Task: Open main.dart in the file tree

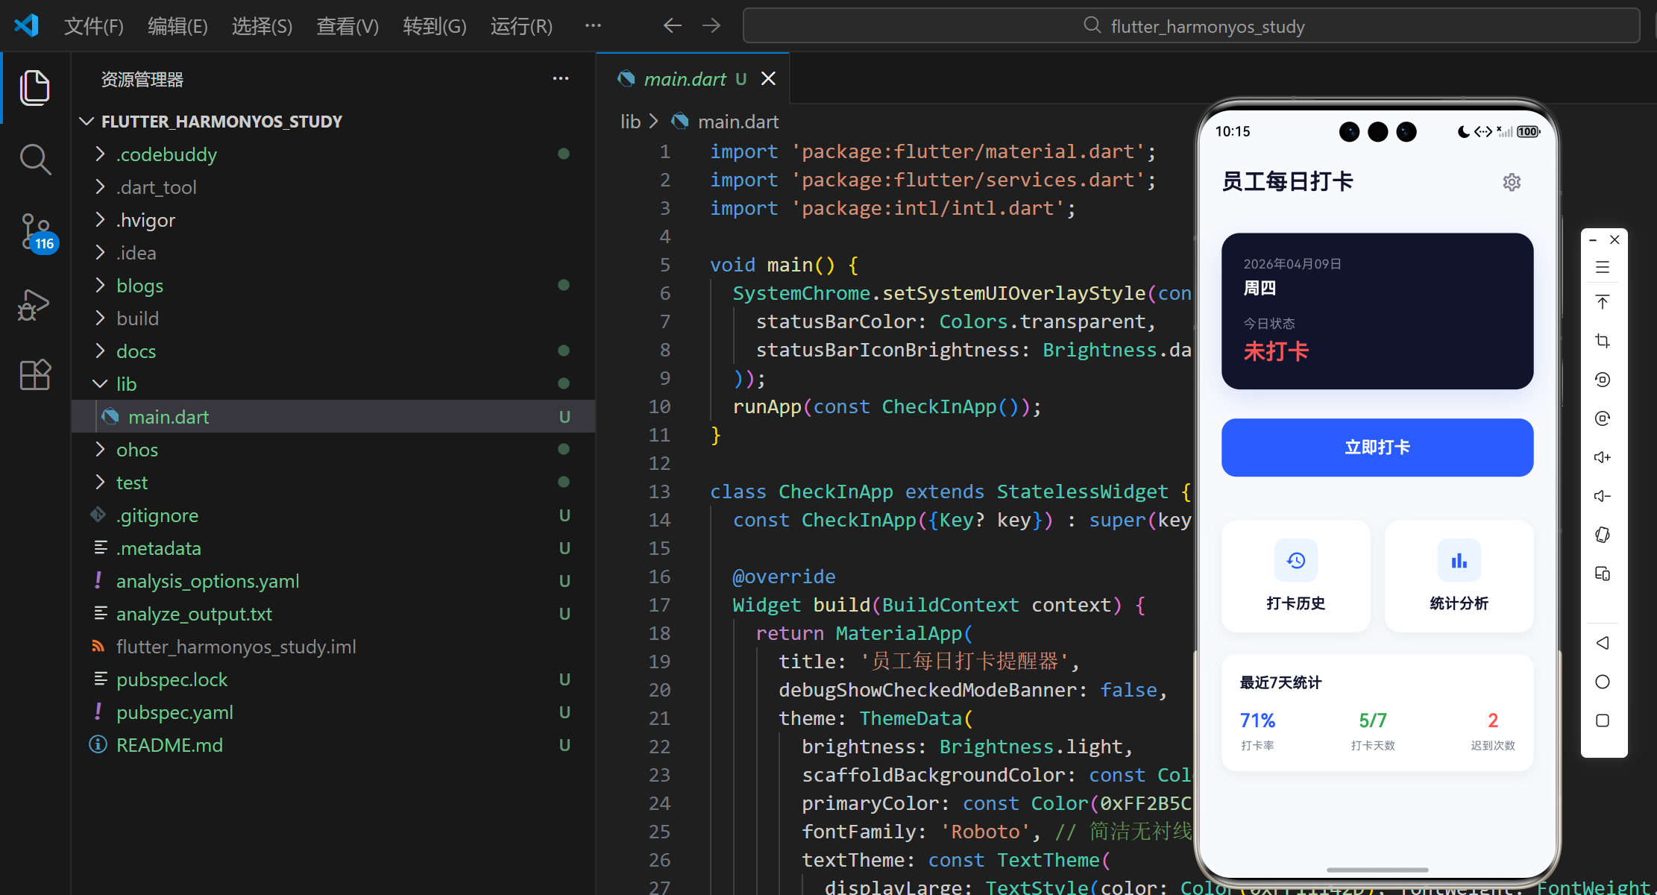Action: coord(333,417)
